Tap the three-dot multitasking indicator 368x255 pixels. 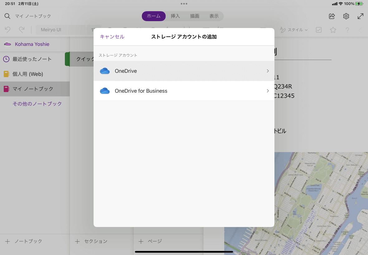(x=184, y=4)
